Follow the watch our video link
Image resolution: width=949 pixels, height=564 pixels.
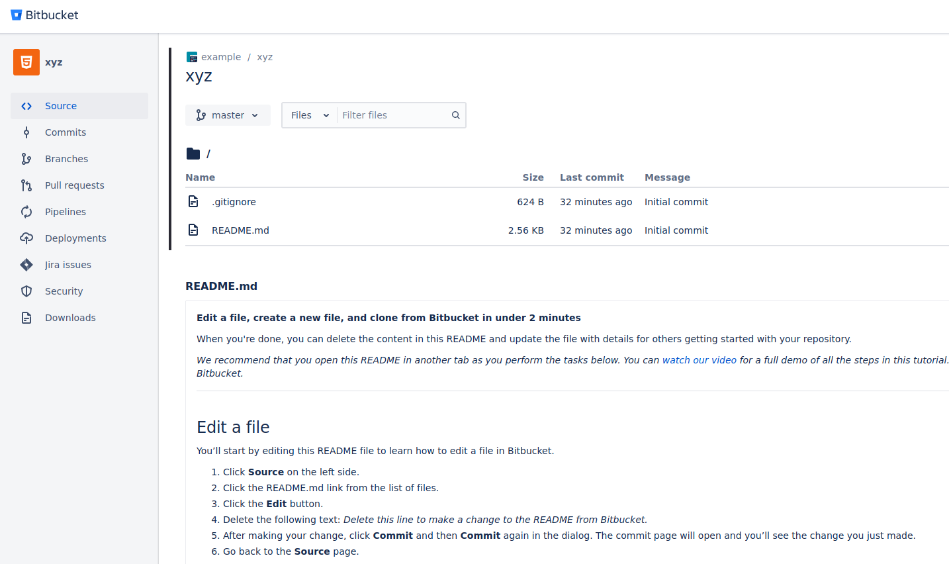700,360
